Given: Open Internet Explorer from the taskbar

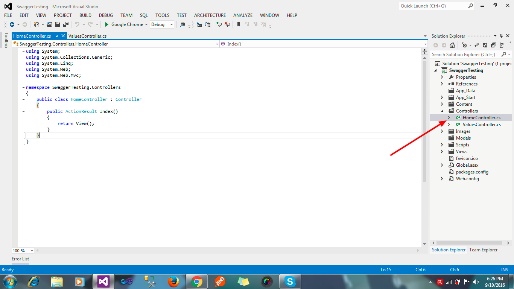Looking at the screenshot, I should click(33, 281).
